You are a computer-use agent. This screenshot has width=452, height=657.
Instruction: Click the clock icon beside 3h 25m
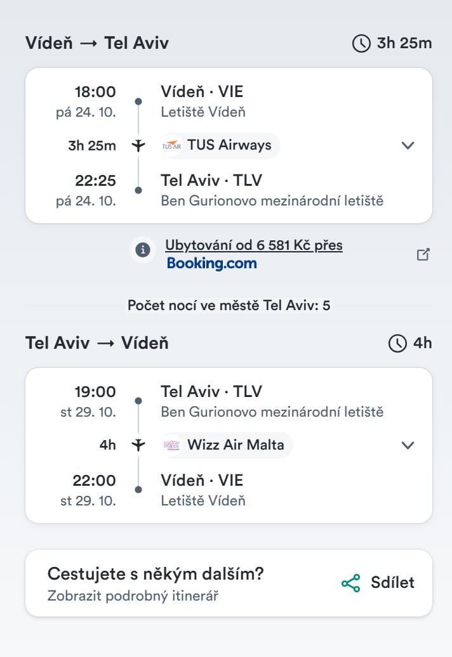coord(361,44)
